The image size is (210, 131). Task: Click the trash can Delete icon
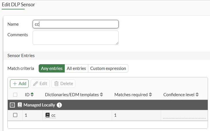[56, 84]
